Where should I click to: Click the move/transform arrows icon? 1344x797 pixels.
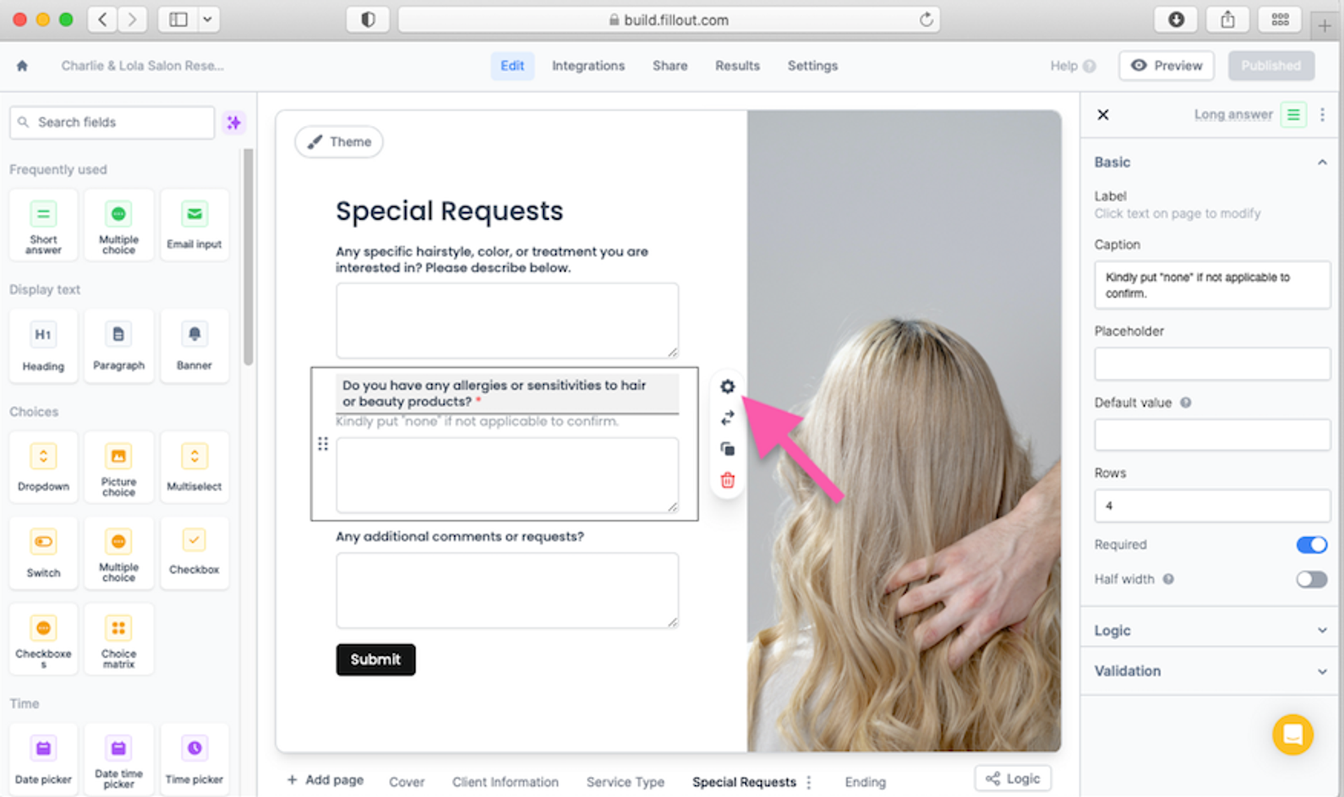728,418
